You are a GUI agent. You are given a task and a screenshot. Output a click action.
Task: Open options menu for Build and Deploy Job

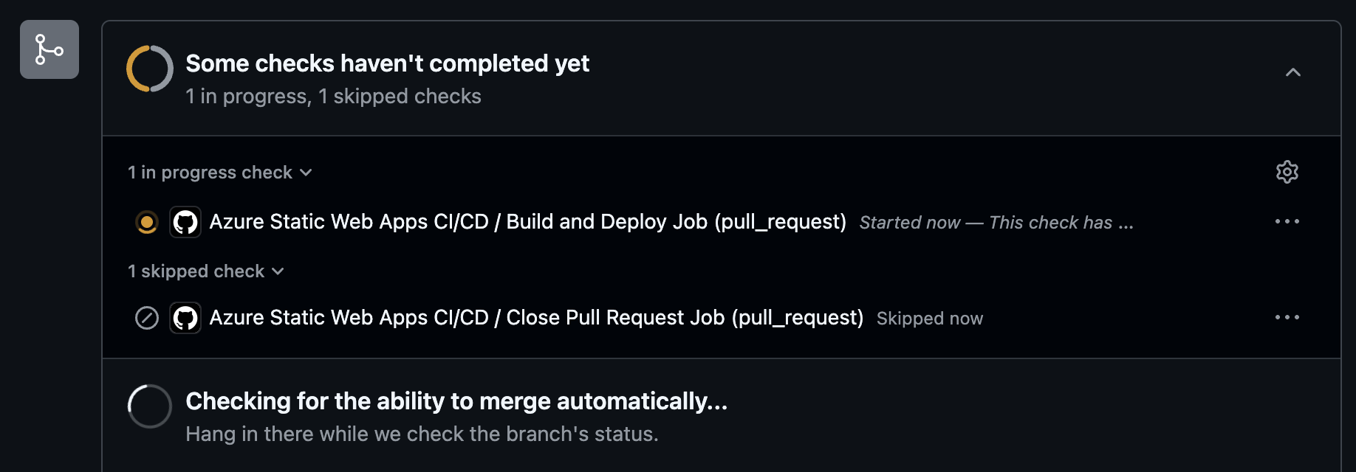[1287, 221]
